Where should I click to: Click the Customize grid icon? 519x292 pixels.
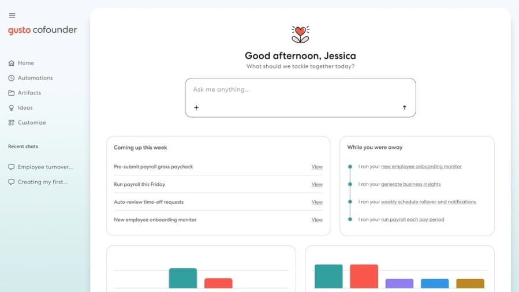pos(11,123)
